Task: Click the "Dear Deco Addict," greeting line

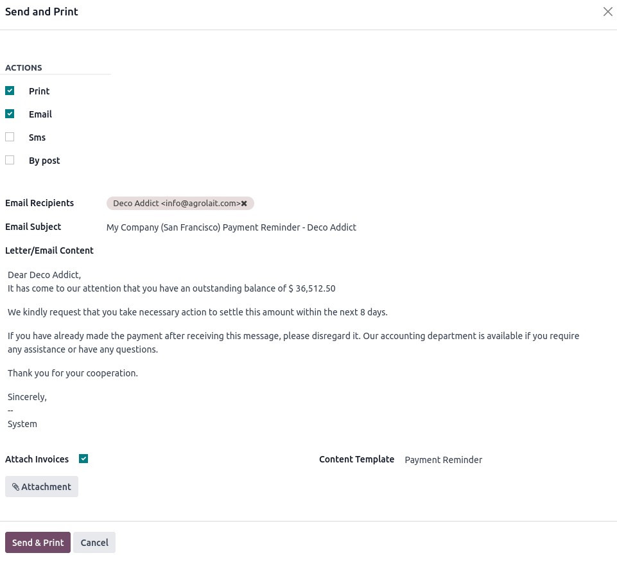Action: [44, 275]
